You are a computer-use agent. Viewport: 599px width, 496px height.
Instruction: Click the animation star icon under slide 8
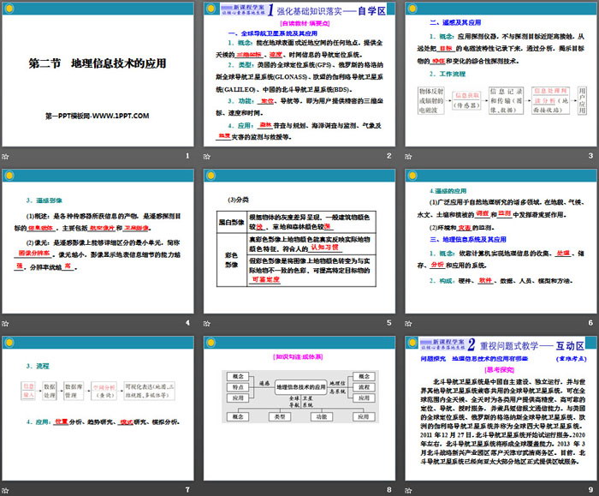coord(206,489)
